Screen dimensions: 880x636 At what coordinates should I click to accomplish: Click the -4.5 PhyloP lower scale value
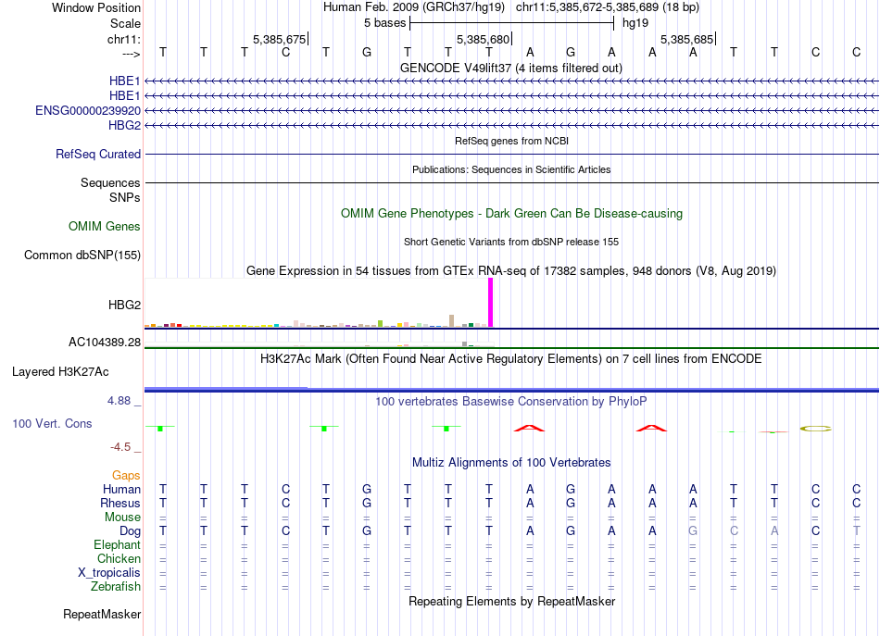click(x=120, y=447)
